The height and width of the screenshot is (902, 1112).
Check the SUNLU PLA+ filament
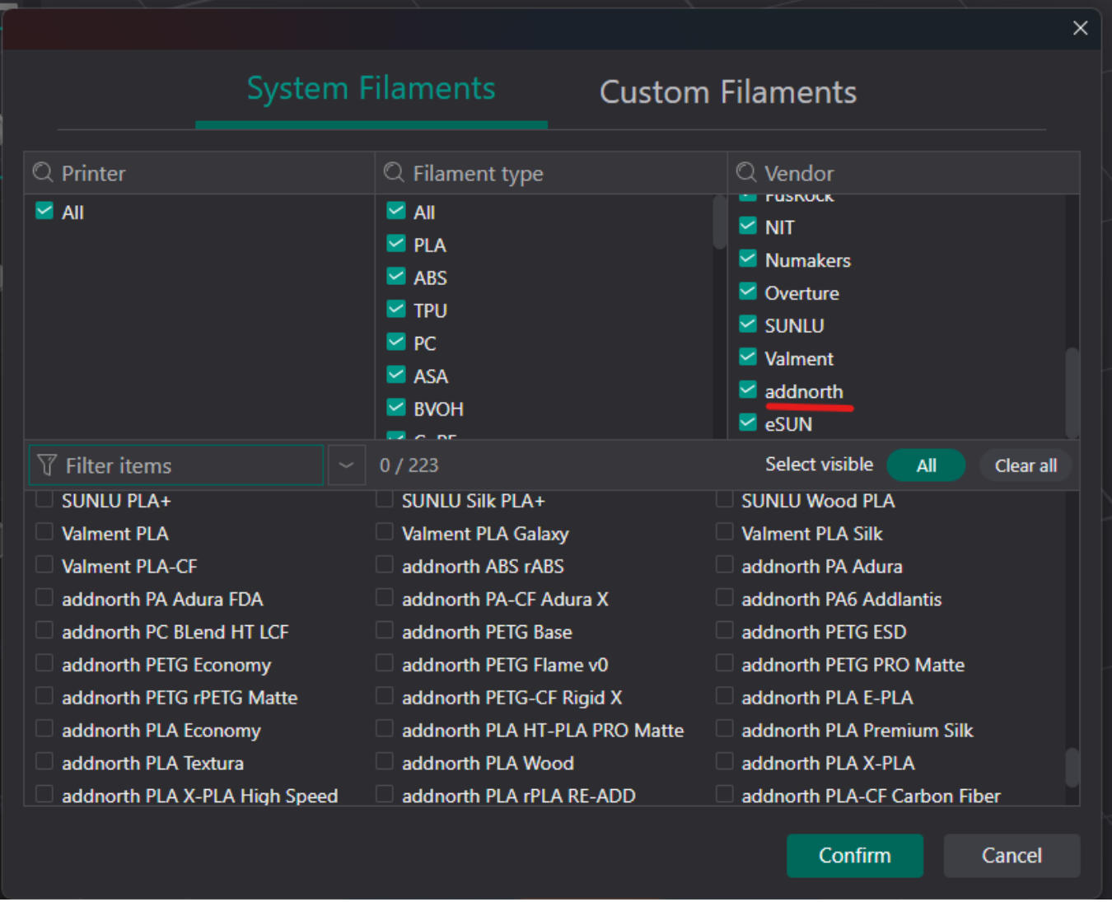tap(44, 500)
